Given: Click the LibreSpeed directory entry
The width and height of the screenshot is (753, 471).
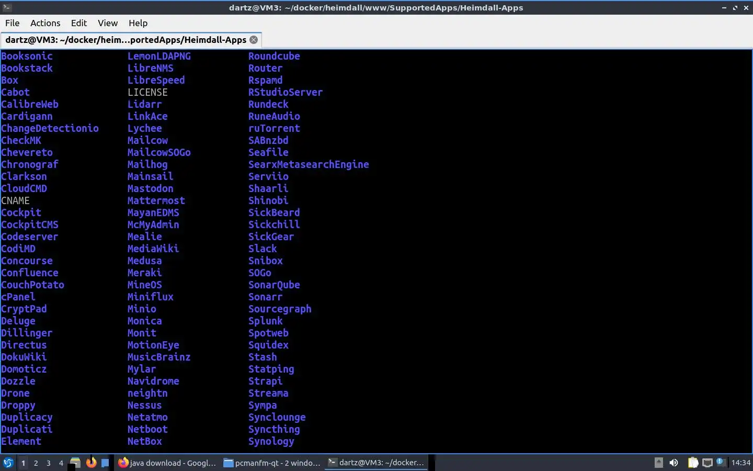Looking at the screenshot, I should 156,80.
